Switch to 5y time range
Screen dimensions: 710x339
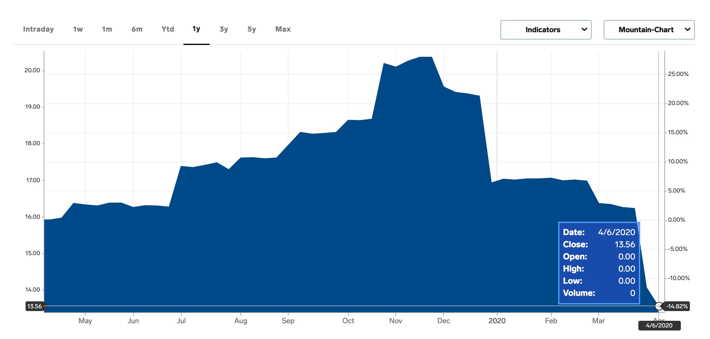click(x=251, y=29)
